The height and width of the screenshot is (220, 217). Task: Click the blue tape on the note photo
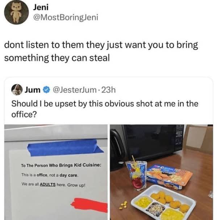click(65, 148)
